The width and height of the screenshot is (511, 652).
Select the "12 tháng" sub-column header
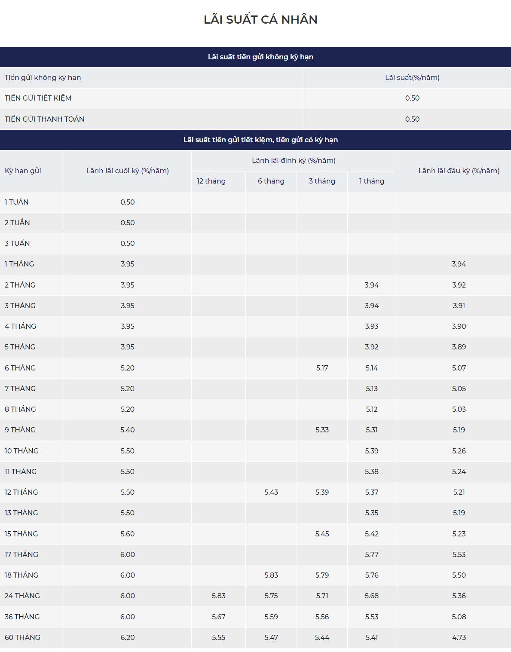click(211, 181)
